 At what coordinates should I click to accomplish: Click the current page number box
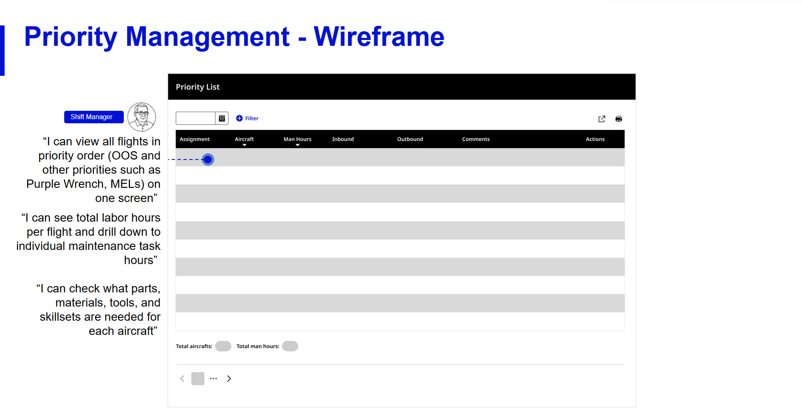tap(198, 378)
